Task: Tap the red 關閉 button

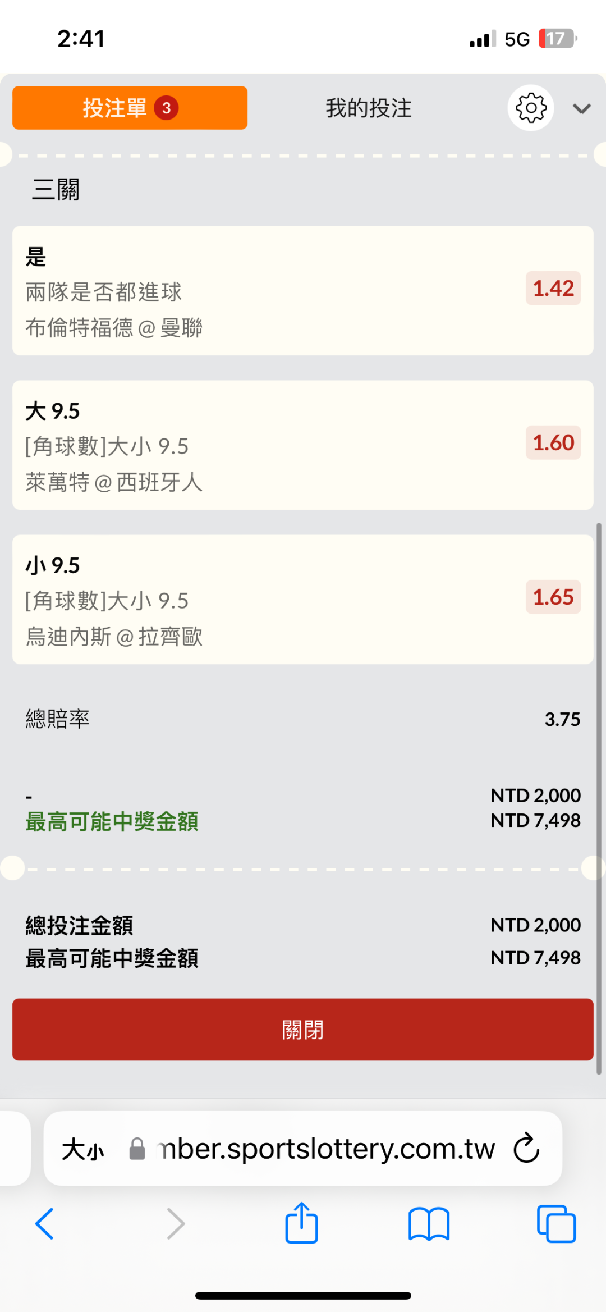Action: (x=302, y=1029)
